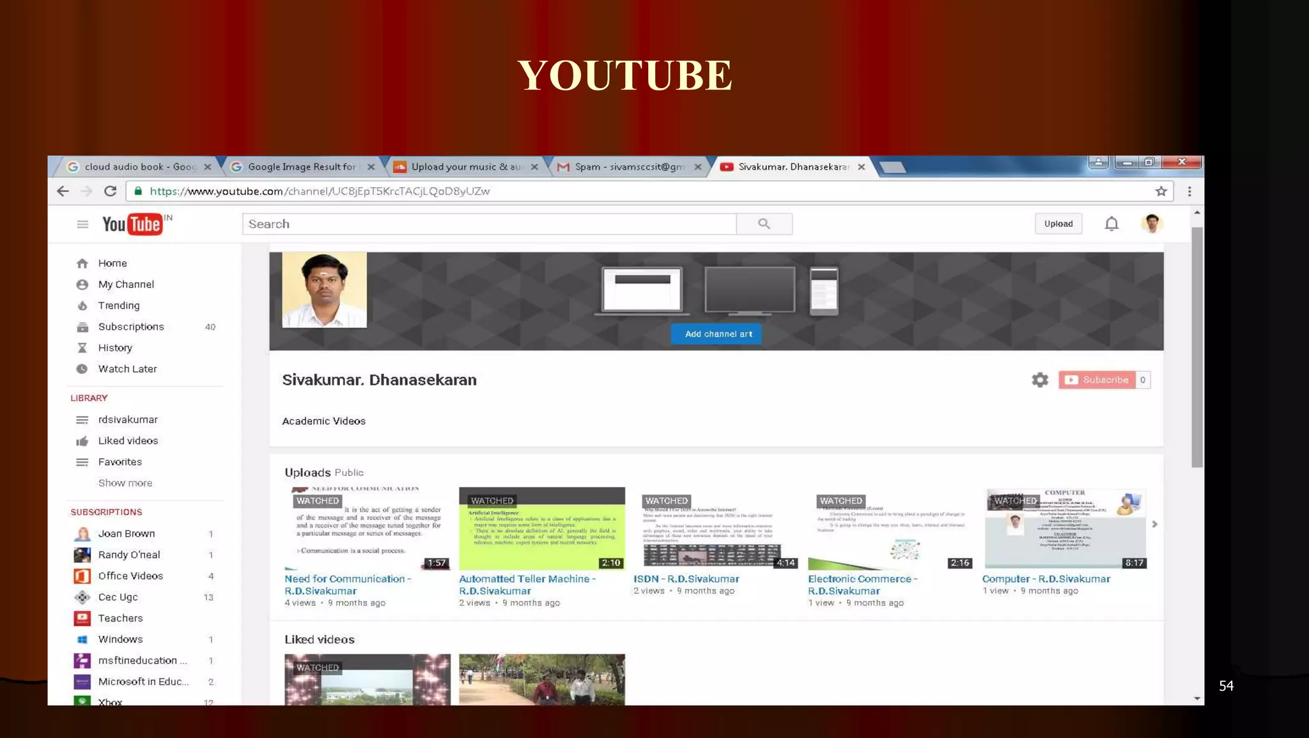Click the page vertical scrollbar thumb
This screenshot has height=738, width=1309.
[x=1197, y=347]
